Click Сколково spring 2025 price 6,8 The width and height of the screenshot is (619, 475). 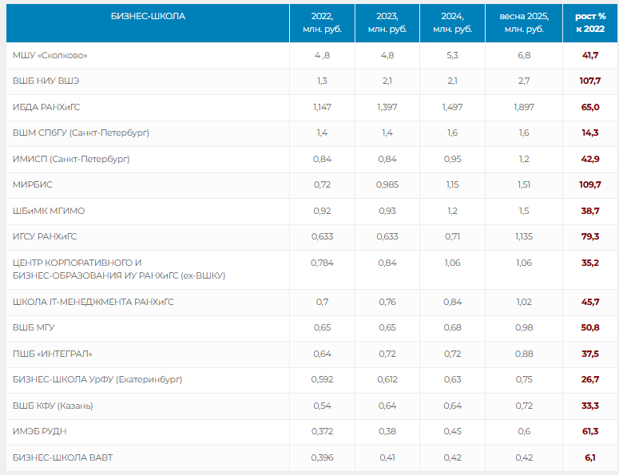(524, 55)
